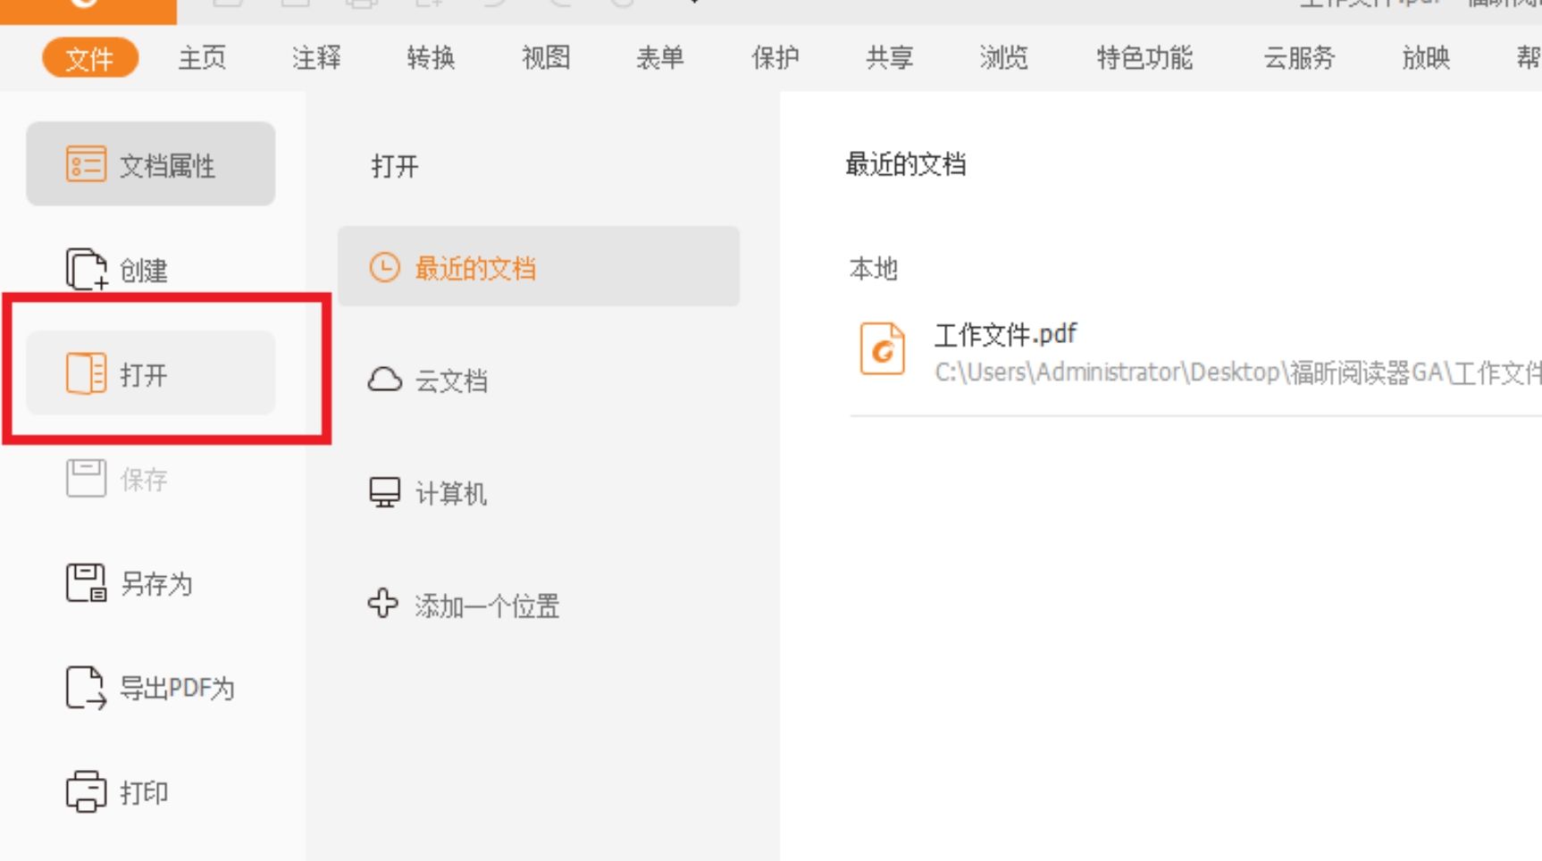This screenshot has width=1542, height=861.
Task: Open the 注释 (Comment) tab
Action: tap(314, 58)
